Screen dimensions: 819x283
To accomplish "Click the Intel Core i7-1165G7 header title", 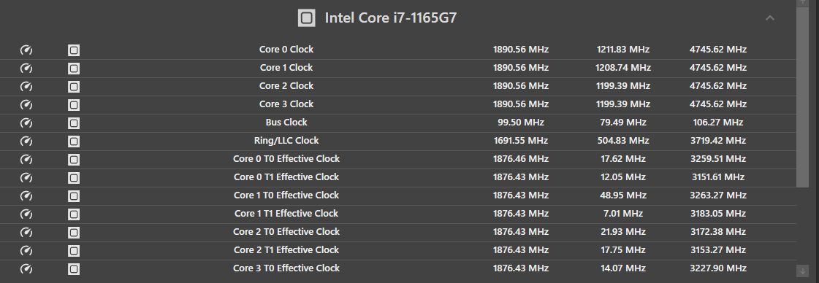I will tap(391, 18).
